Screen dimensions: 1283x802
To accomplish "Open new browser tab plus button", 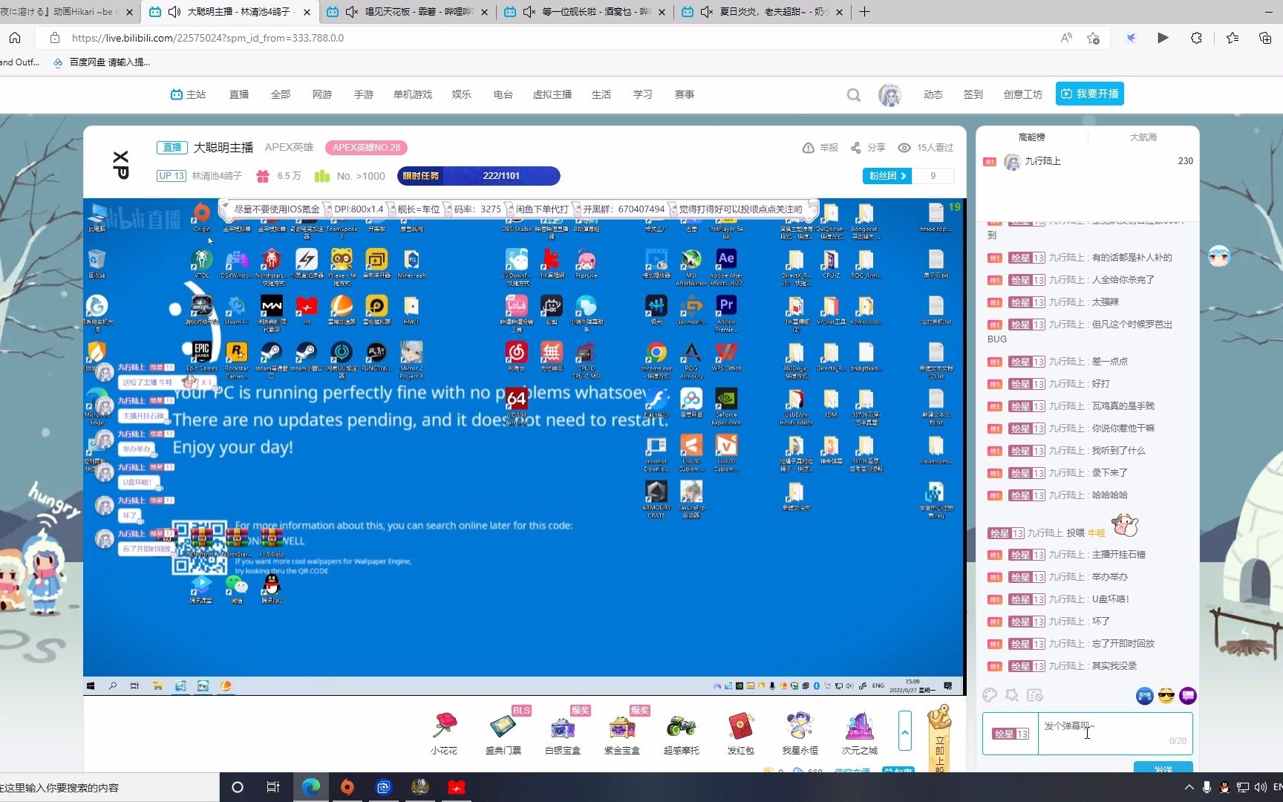I will [x=864, y=12].
